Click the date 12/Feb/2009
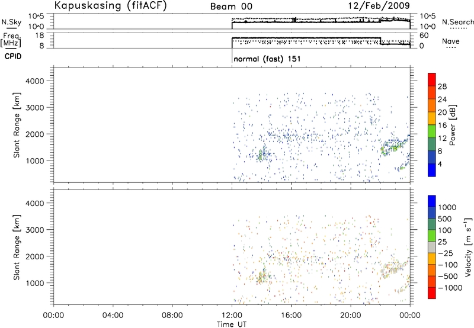The width and height of the screenshot is (474, 328). [379, 6]
